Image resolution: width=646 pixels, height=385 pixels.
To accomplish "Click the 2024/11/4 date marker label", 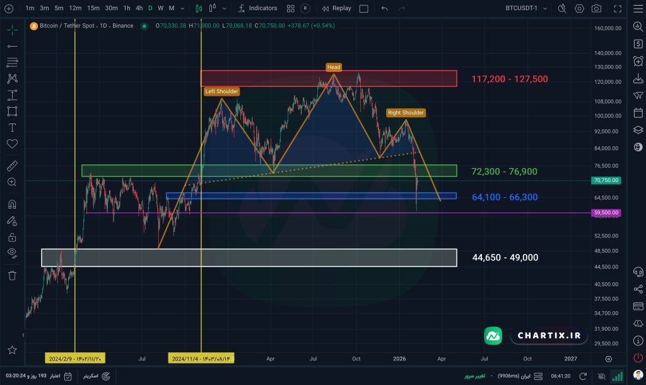I will tap(201, 358).
